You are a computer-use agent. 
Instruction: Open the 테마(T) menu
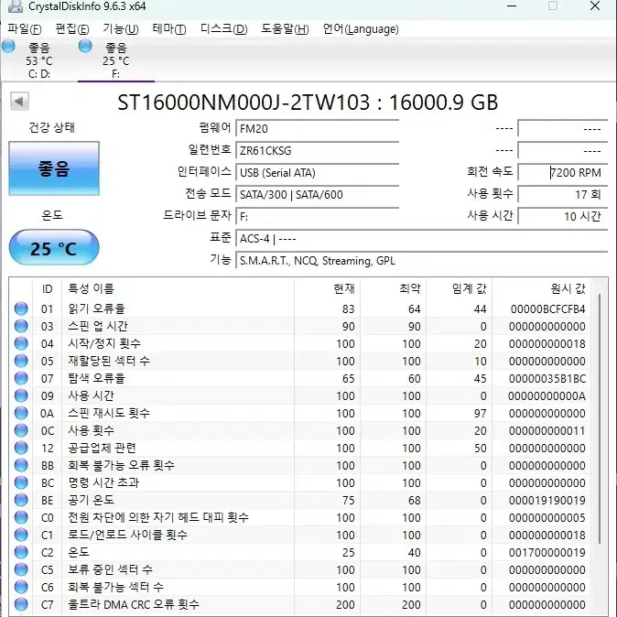tap(169, 28)
